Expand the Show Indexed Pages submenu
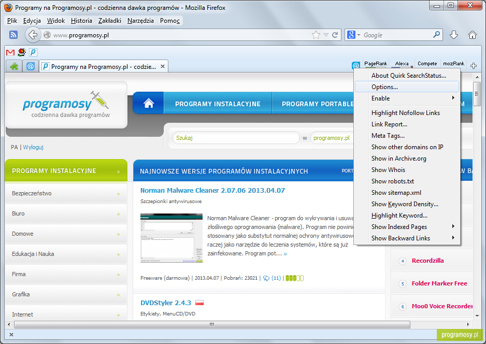This screenshot has width=486, height=344. [453, 226]
